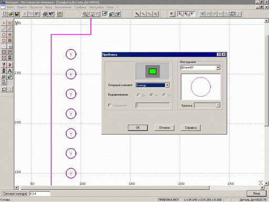Select the 'За' alignment radio button
Screen dimensions: 269x202
[x=164, y=95]
